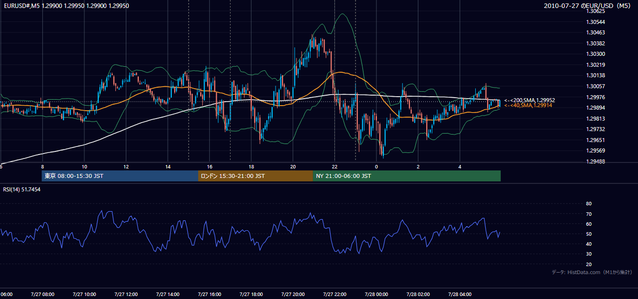
Task: Click hour tick 14 under the price chart
Action: (168, 166)
